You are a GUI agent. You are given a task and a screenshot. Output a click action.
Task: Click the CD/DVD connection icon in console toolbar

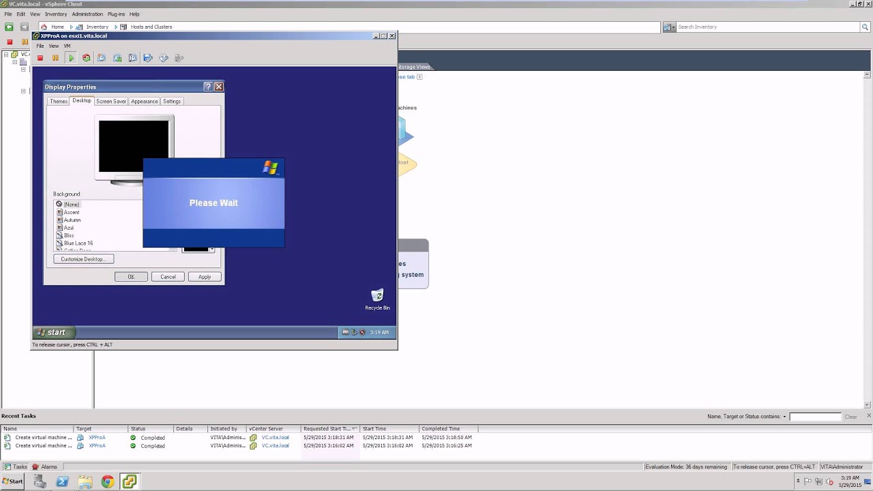click(164, 58)
